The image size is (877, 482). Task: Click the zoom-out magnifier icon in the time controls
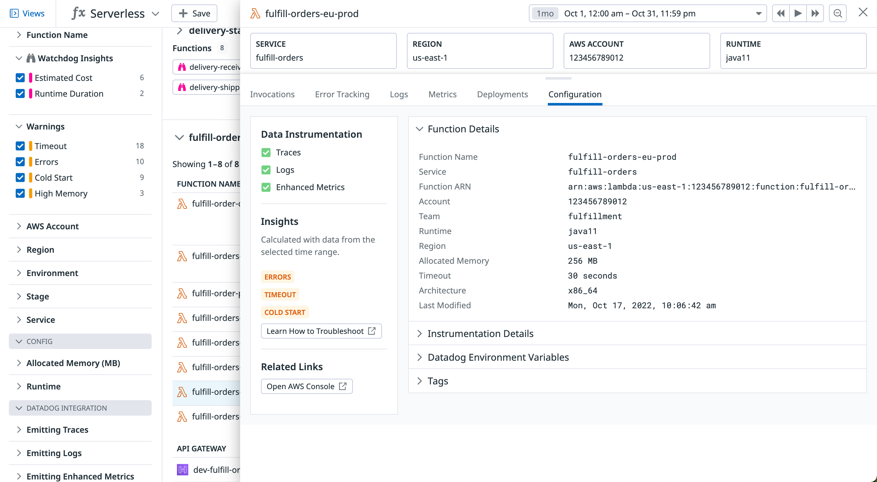click(838, 13)
